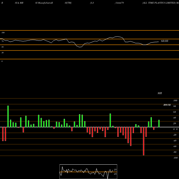Click the RSI axis label 30

[3, 53]
